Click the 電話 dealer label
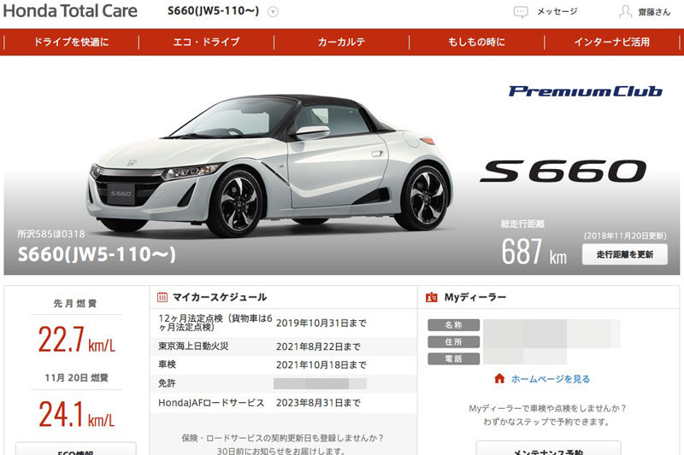Image resolution: width=684 pixels, height=455 pixels. coord(454,359)
